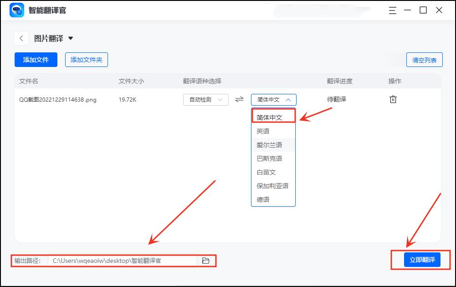The image size is (456, 287).
Task: Open the 自动检测 source language dropdown
Action: click(x=206, y=100)
